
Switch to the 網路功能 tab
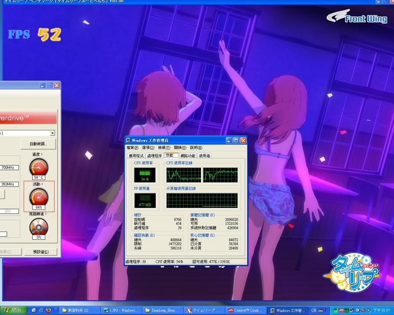click(x=188, y=156)
